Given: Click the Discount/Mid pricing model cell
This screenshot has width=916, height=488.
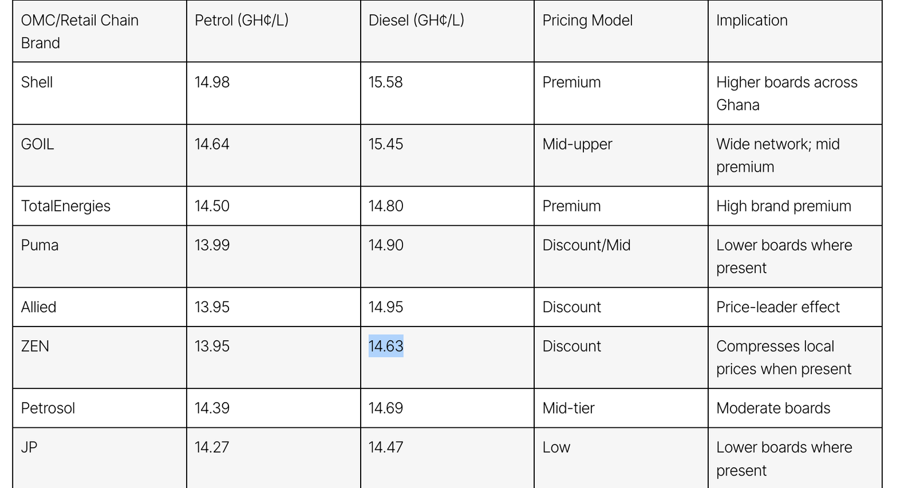Looking at the screenshot, I should click(x=586, y=245).
